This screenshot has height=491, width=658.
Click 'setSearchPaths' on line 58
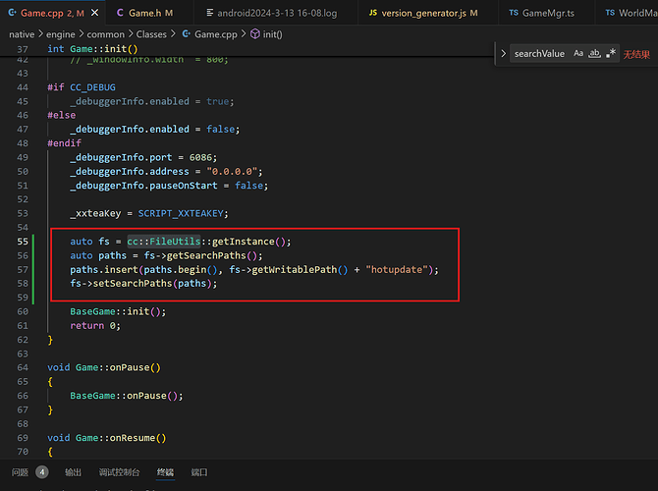tap(133, 284)
